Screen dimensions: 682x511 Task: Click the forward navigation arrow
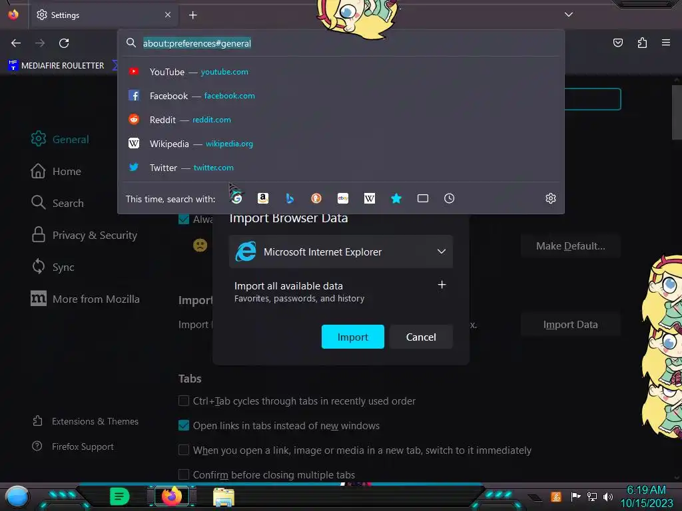[x=40, y=43]
